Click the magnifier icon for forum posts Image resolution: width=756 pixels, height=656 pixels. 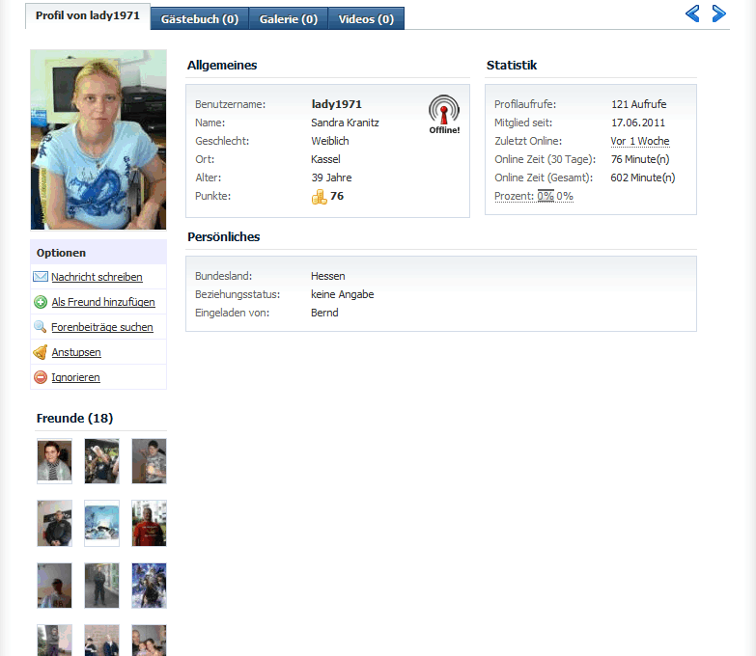tap(41, 327)
